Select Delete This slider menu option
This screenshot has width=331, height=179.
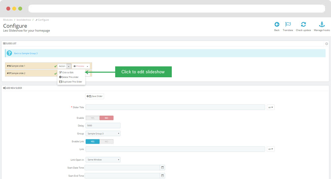[x=70, y=77]
